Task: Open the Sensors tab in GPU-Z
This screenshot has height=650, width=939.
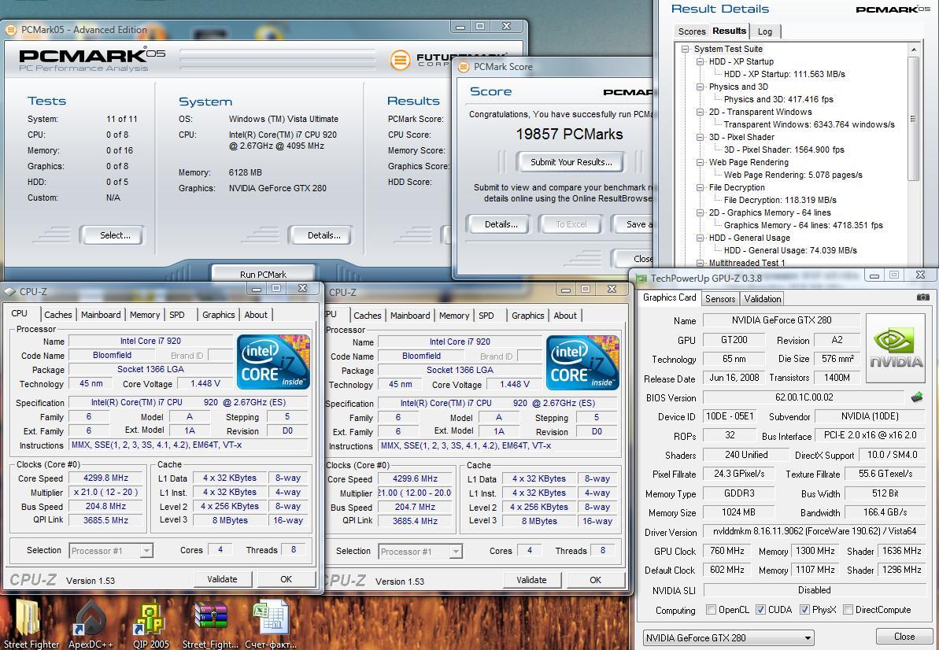Action: pos(720,299)
